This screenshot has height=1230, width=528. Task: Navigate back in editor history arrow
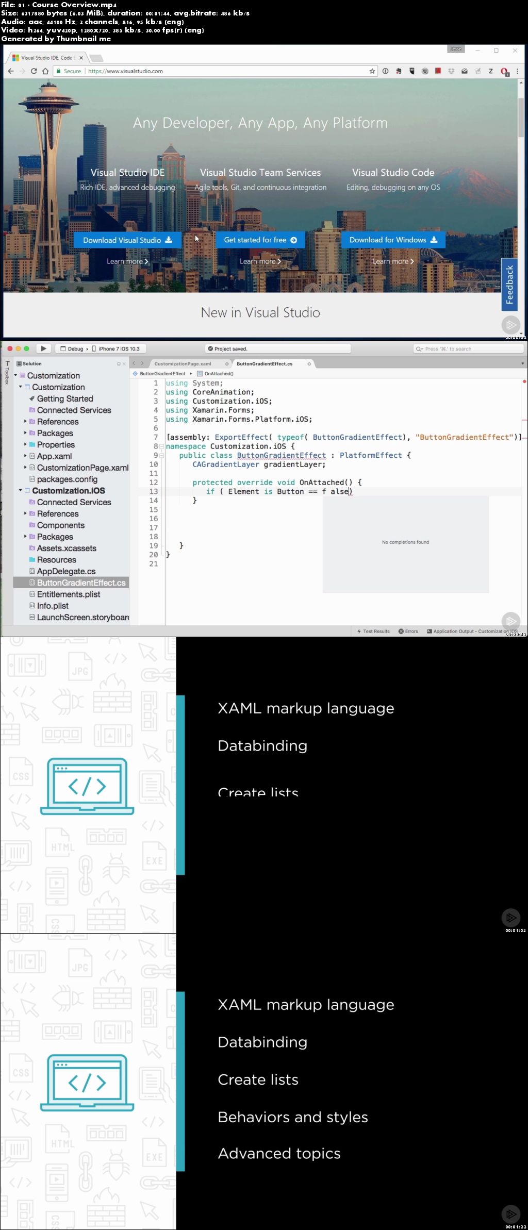134,363
